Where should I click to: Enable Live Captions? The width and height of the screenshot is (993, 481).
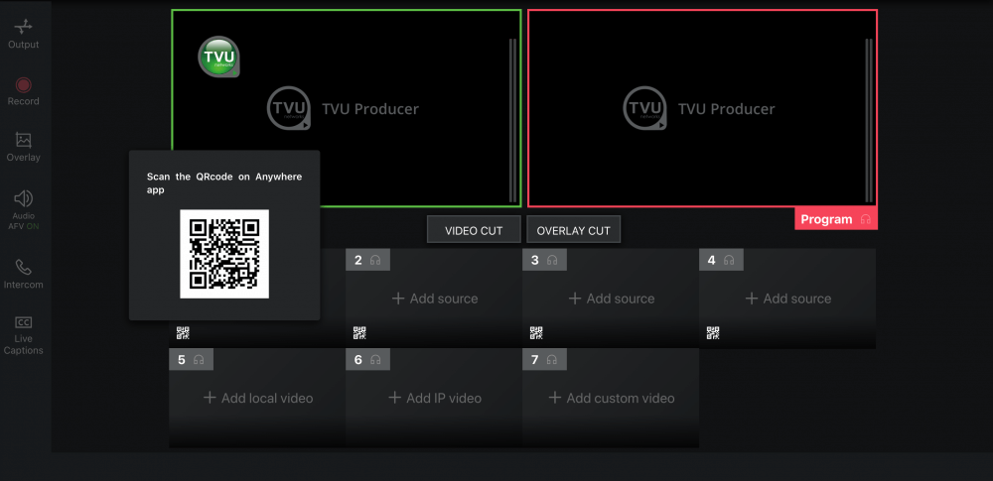(x=24, y=335)
